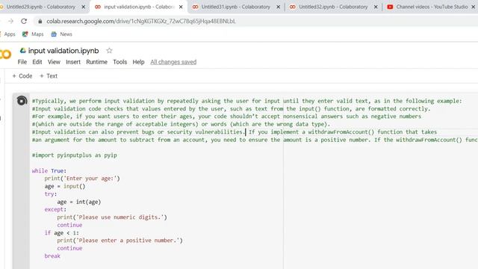Open the Runtime menu
The image size is (478, 269).
click(96, 62)
